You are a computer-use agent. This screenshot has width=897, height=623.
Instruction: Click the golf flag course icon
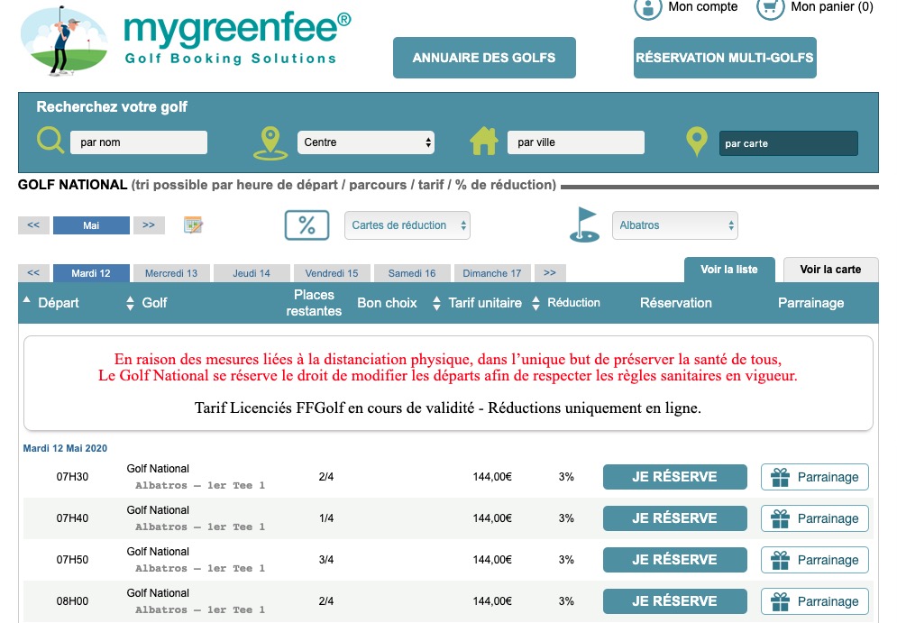585,224
